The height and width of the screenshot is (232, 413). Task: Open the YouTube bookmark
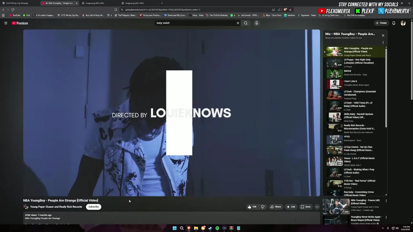(x=15, y=15)
